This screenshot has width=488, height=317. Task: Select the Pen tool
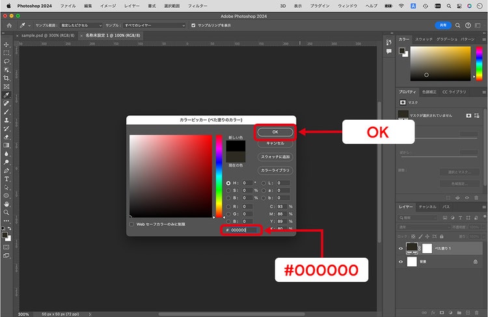(x=7, y=171)
